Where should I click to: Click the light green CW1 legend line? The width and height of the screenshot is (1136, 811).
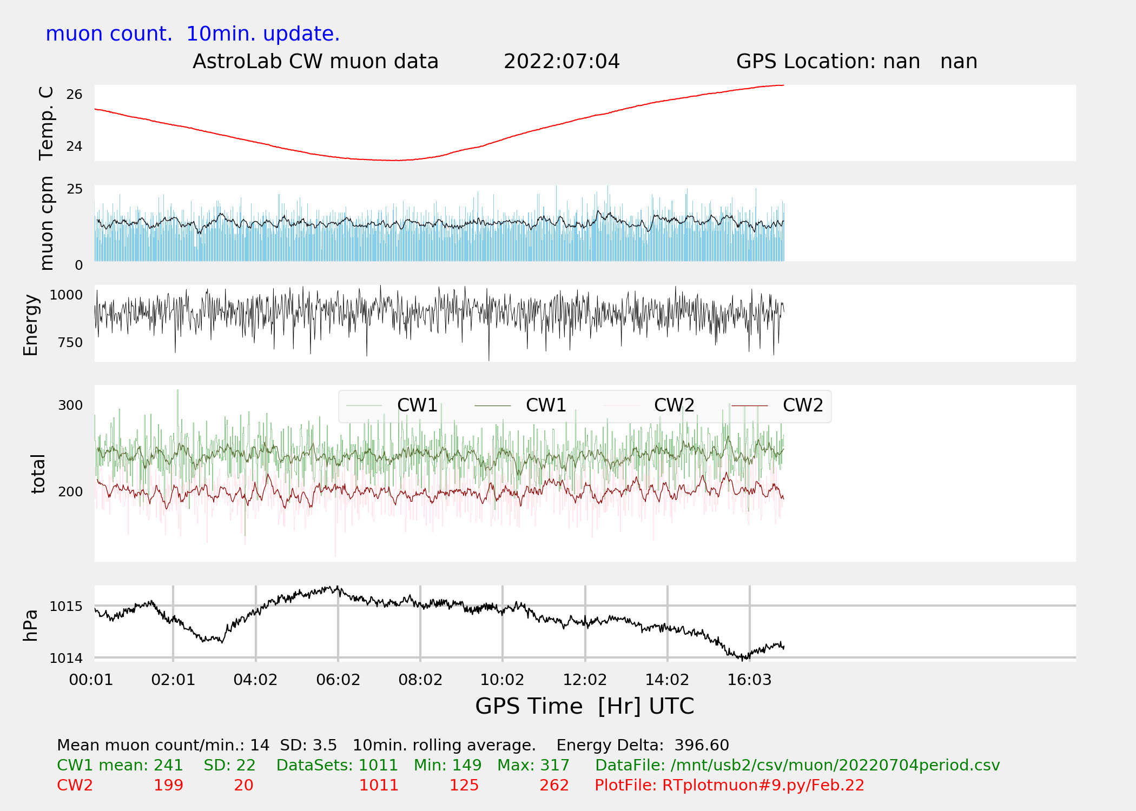[364, 405]
